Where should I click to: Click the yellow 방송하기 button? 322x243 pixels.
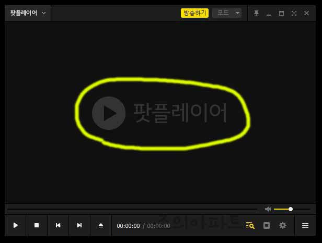click(x=194, y=13)
